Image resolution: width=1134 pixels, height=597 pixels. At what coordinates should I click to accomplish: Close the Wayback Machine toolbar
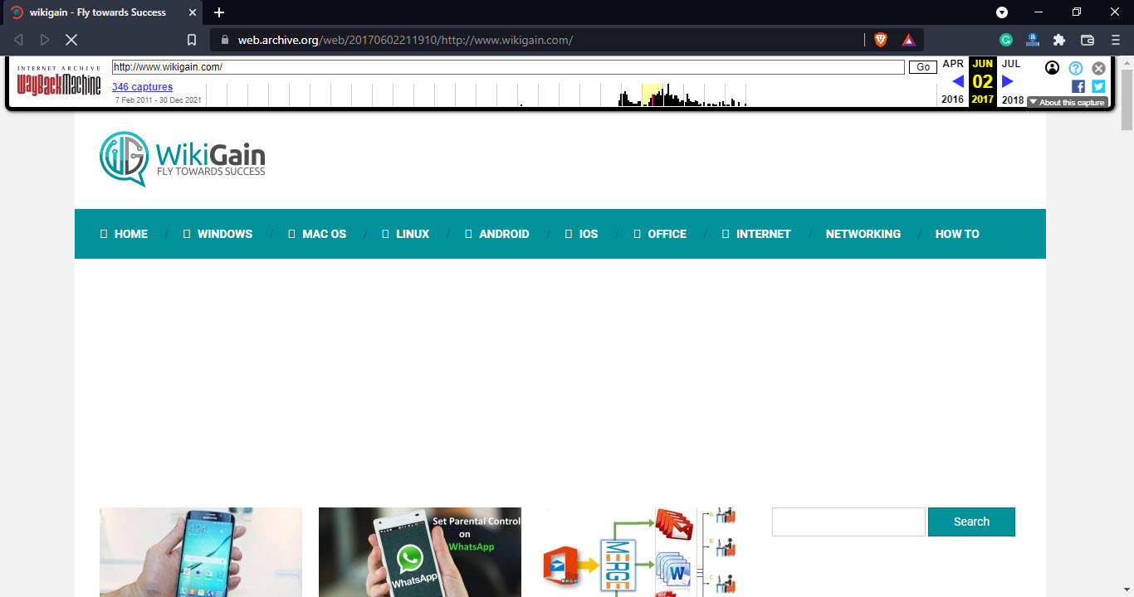1098,68
